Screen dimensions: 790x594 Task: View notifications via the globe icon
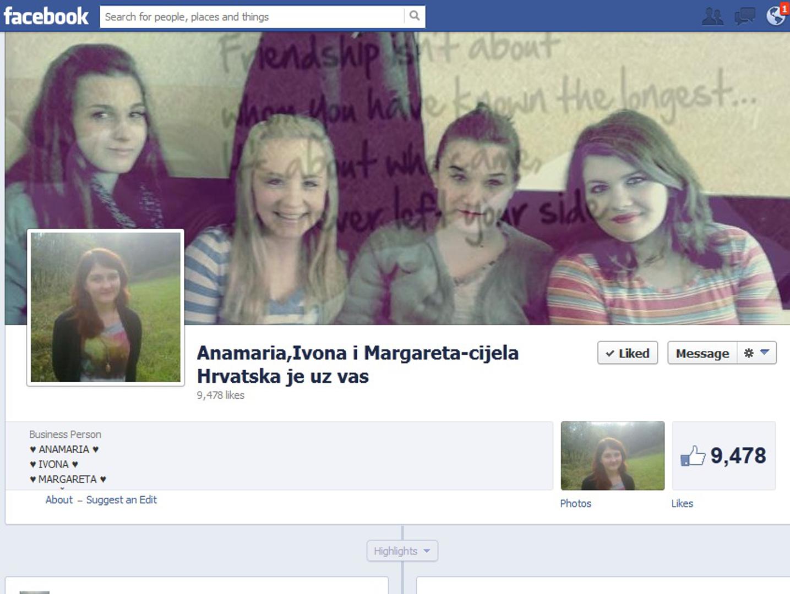(776, 16)
